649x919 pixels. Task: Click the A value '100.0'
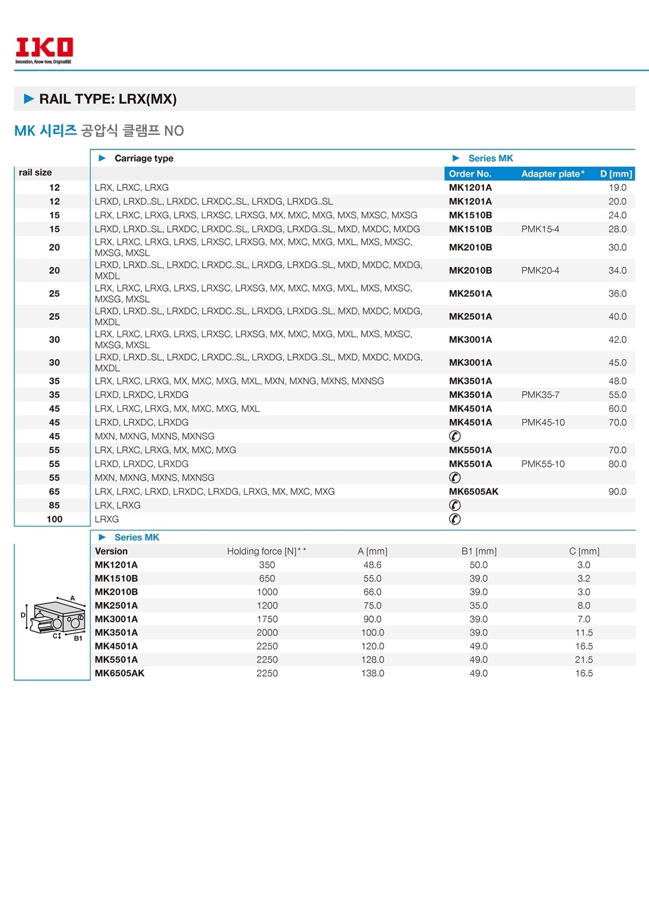373,633
